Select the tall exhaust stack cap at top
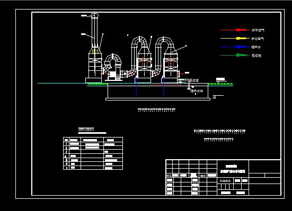 pyautogui.click(x=95, y=15)
